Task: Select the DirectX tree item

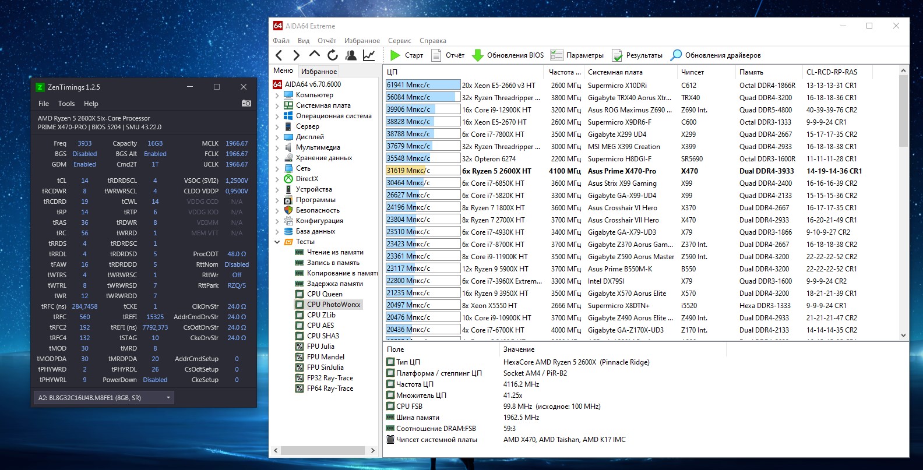Action: (307, 179)
